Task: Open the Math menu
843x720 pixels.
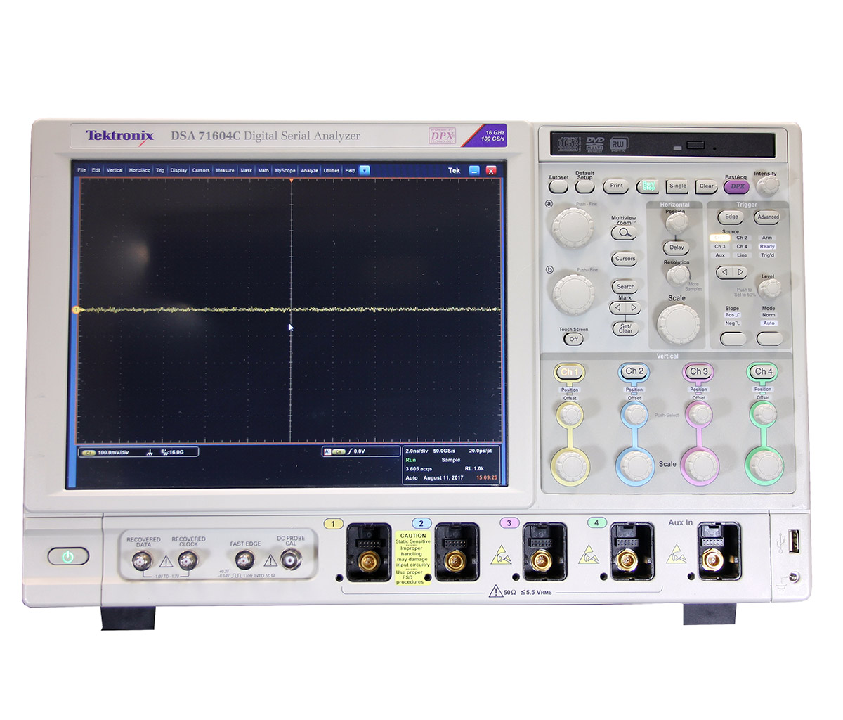Action: 263,170
